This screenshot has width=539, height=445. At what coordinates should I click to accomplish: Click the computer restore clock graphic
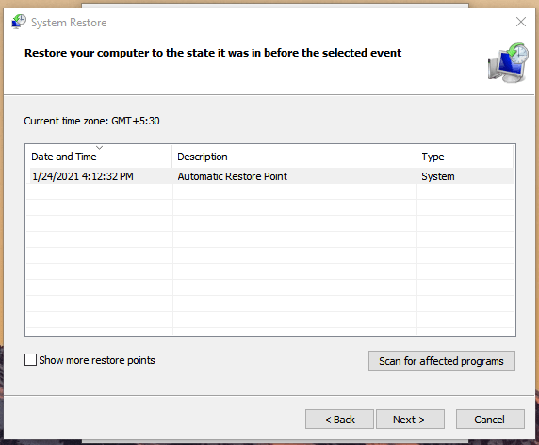(508, 63)
